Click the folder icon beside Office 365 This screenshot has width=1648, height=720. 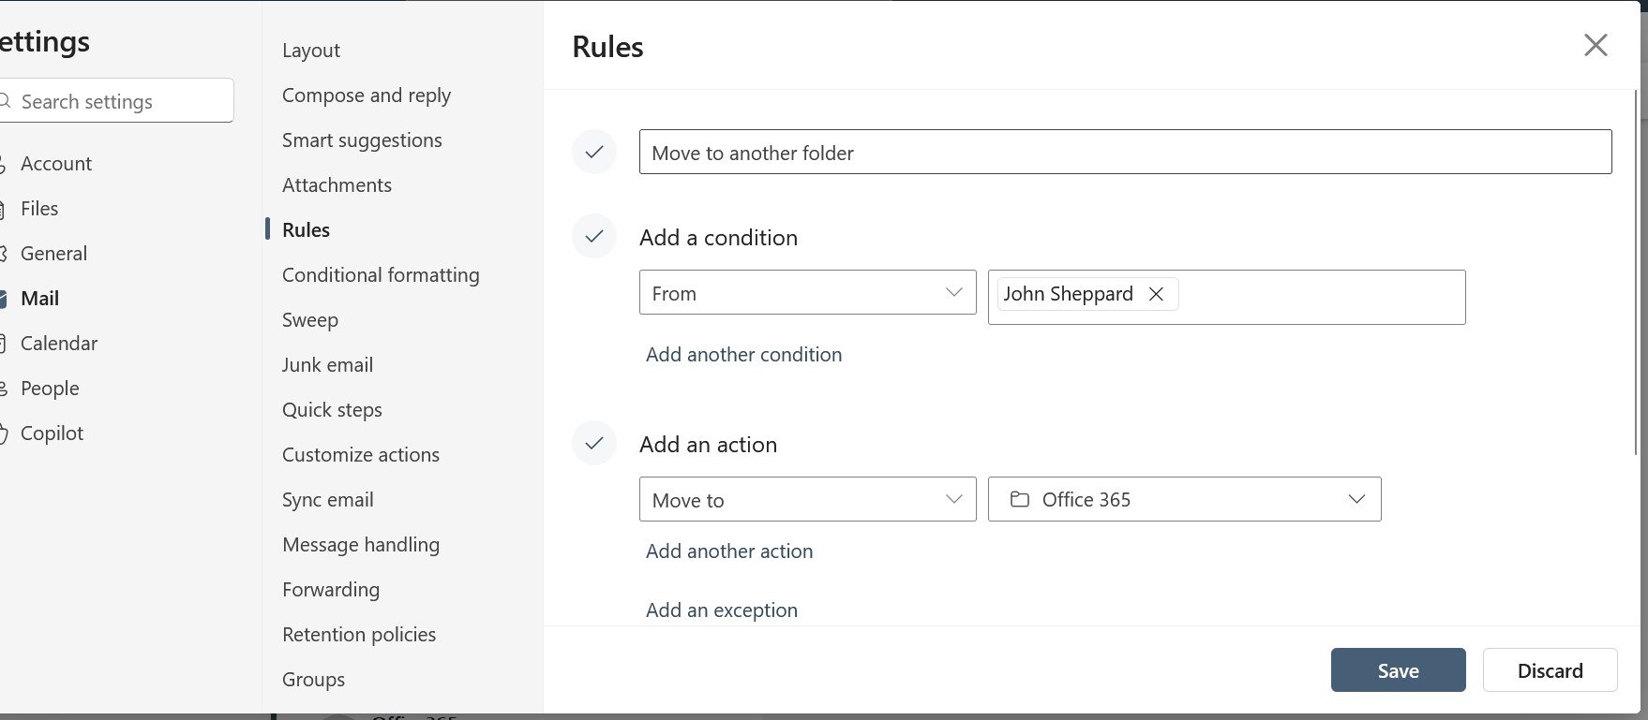(1020, 499)
